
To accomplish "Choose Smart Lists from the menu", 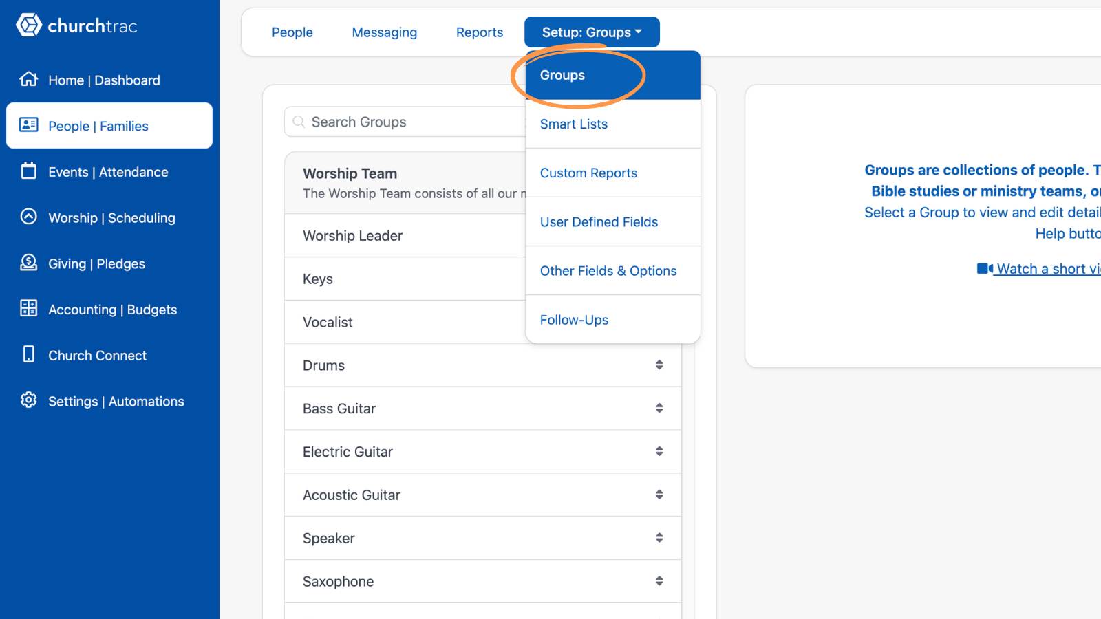I will (x=612, y=124).
